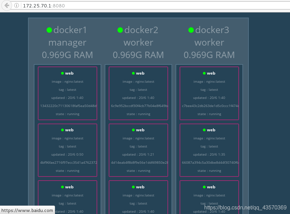Screen dimensions: 290x214
Task: Select the docker3 node title
Action: click(x=212, y=30)
